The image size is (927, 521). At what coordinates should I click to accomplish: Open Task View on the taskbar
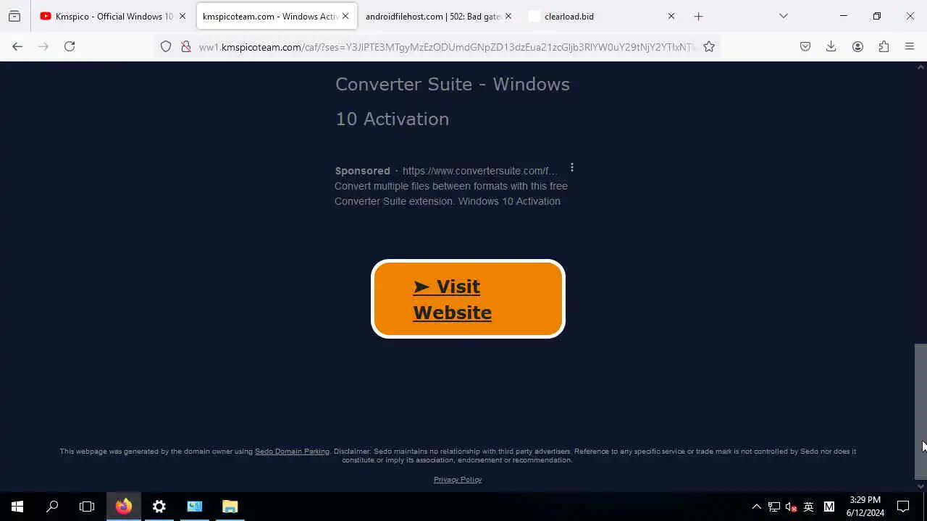coord(87,507)
